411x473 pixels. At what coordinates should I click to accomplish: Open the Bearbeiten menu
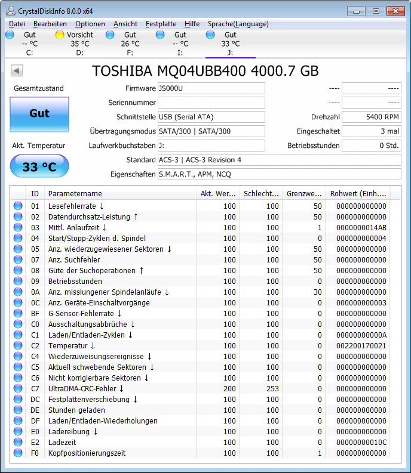[x=50, y=24]
